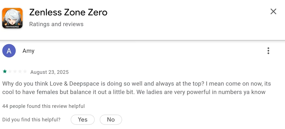
Task: Mark the review not helpful with No
Action: click(x=111, y=120)
